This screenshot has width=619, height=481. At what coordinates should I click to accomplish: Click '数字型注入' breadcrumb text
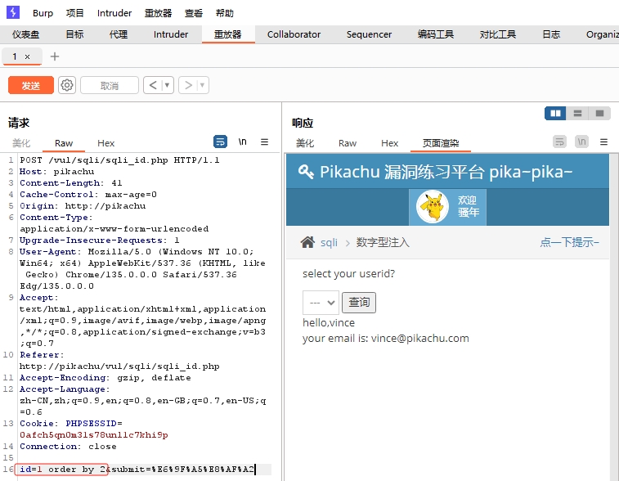(383, 242)
